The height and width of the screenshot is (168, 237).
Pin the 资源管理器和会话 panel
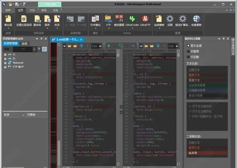(41, 39)
